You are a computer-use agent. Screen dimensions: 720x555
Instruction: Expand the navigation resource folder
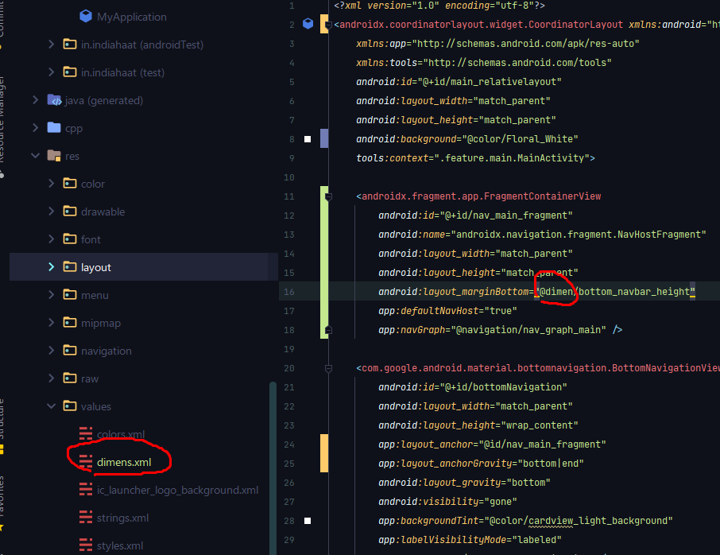pyautogui.click(x=51, y=351)
